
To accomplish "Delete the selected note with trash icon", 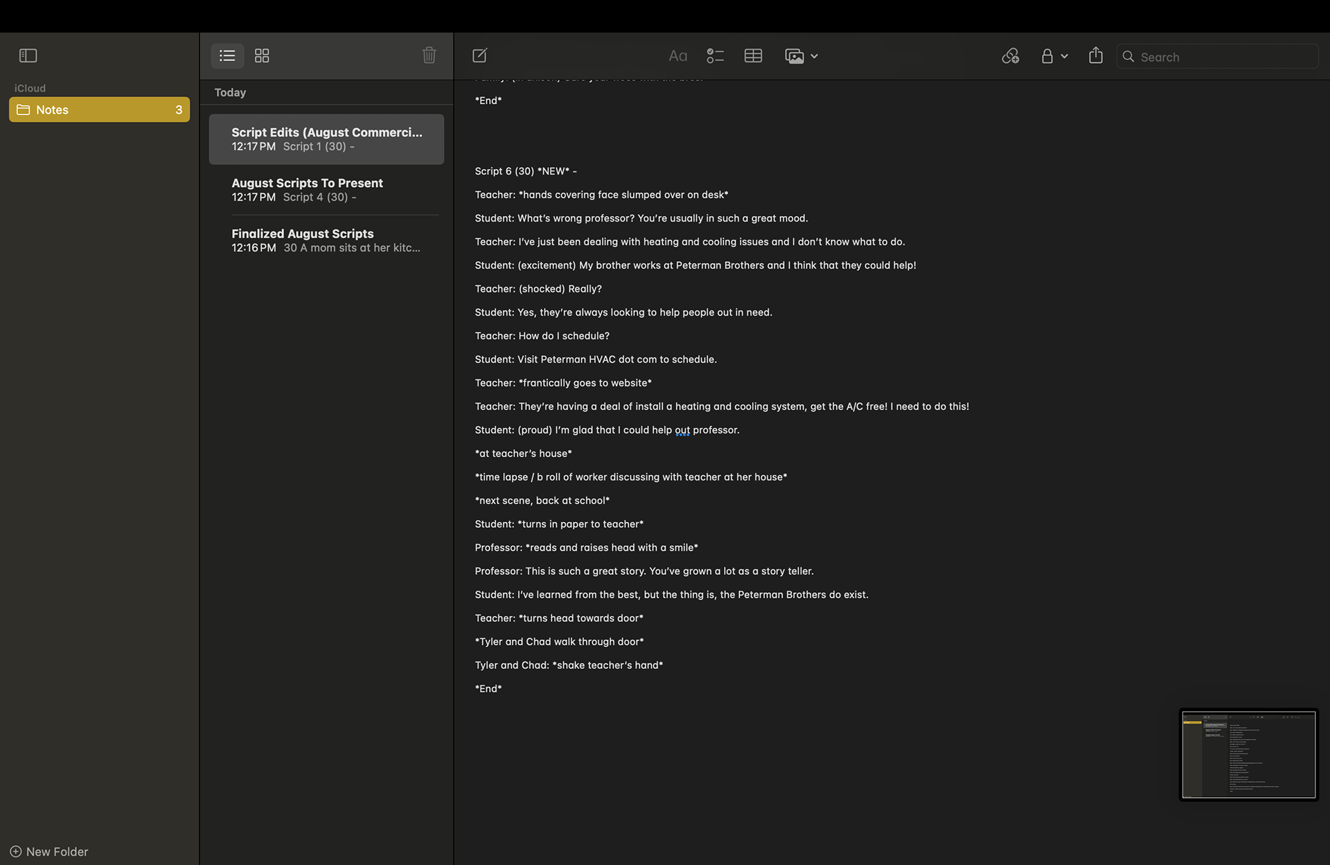I will tap(429, 55).
